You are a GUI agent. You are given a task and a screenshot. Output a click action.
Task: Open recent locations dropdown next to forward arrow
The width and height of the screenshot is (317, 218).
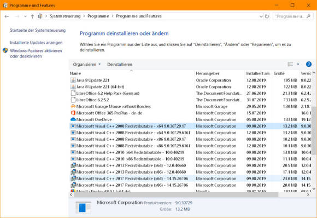coord(25,16)
